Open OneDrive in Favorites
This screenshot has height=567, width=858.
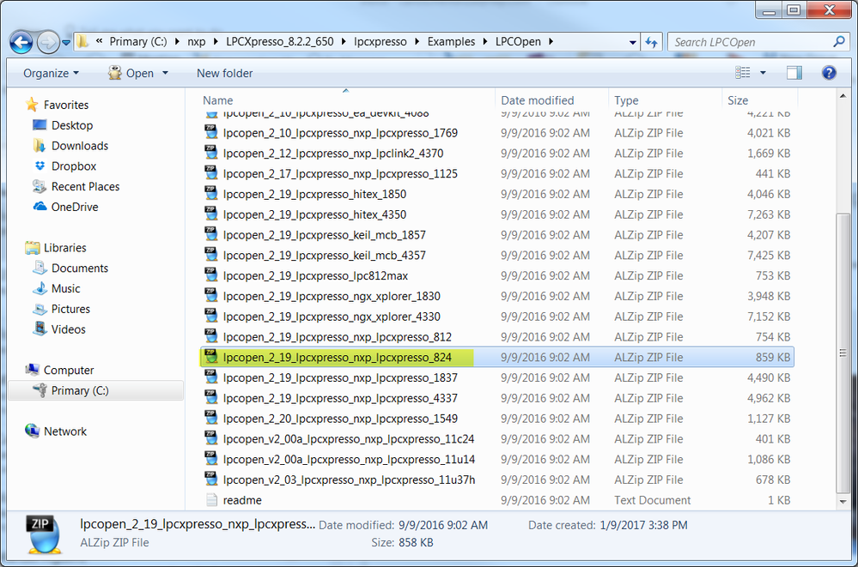pyautogui.click(x=75, y=208)
